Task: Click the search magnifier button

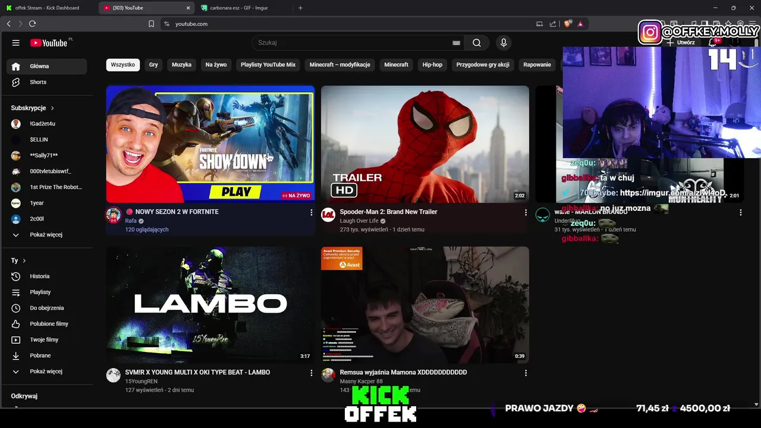Action: [477, 43]
